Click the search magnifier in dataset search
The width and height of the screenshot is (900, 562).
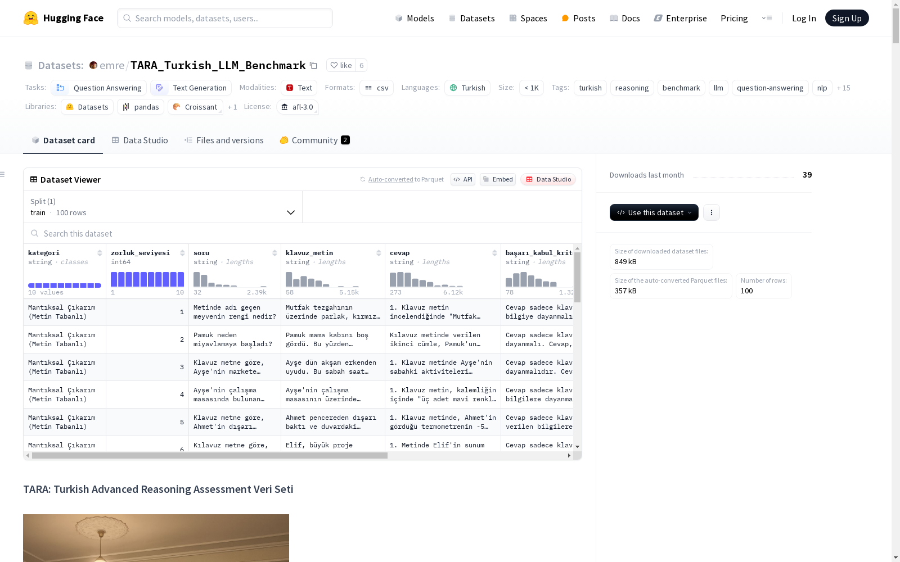tap(35, 234)
